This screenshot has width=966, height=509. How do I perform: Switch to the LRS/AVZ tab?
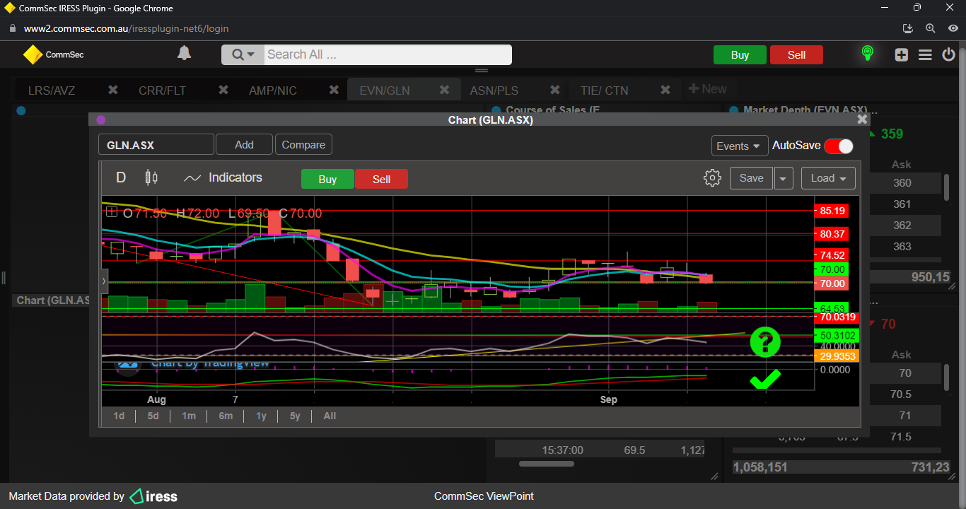tap(52, 90)
